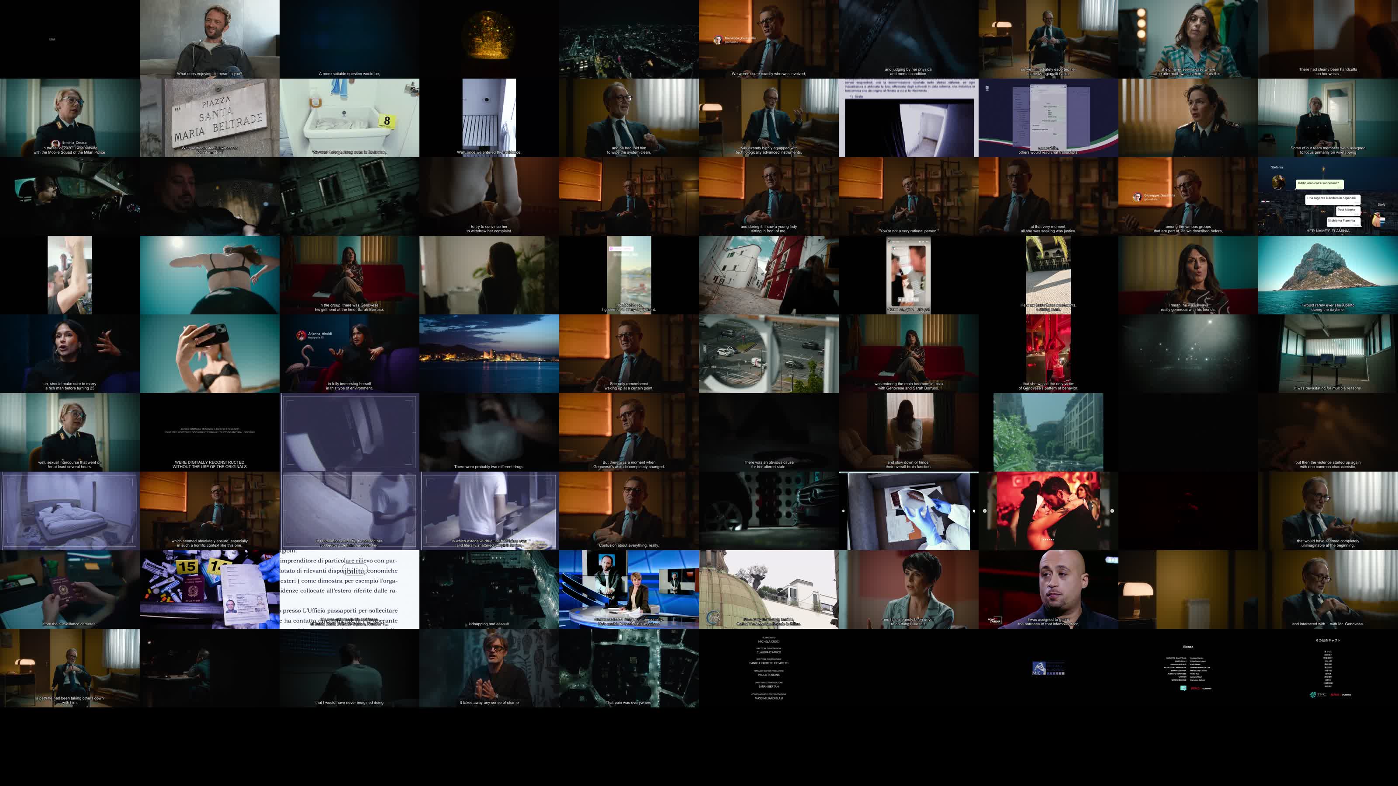Select the blue-gloved hands holding photo frame
This screenshot has height=786, width=1398.
(908, 511)
